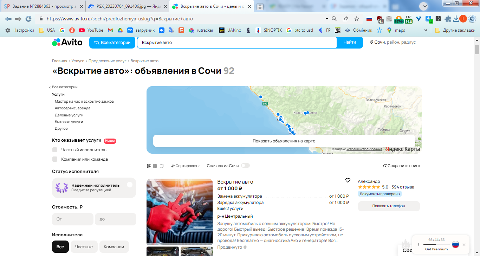The width and height of the screenshot is (480, 256).
Task: Switch to list view layout icon
Action: (x=149, y=166)
